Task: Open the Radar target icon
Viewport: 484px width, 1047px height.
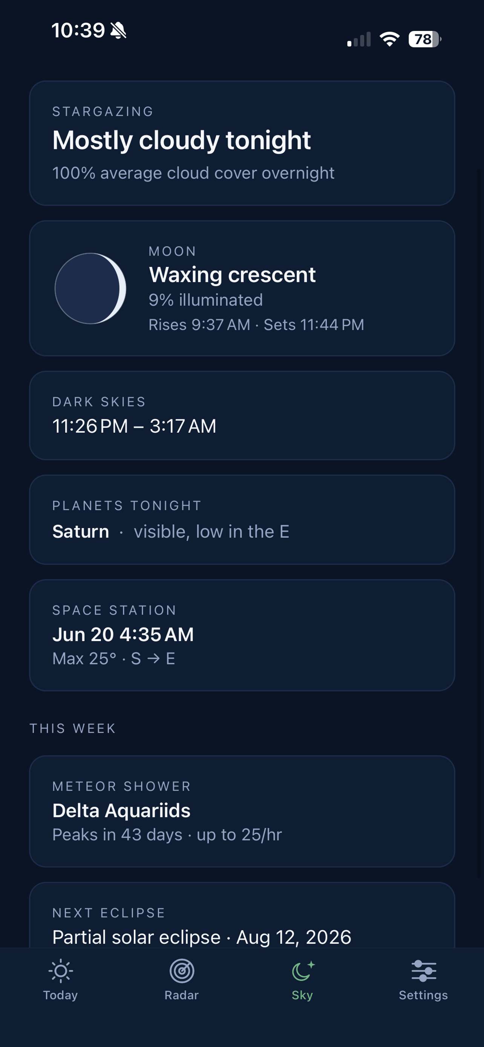Action: (182, 971)
